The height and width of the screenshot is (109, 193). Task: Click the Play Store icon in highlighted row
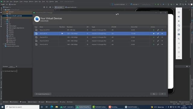click(62, 34)
